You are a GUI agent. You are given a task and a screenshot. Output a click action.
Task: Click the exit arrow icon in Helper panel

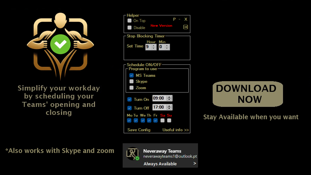click(x=185, y=27)
